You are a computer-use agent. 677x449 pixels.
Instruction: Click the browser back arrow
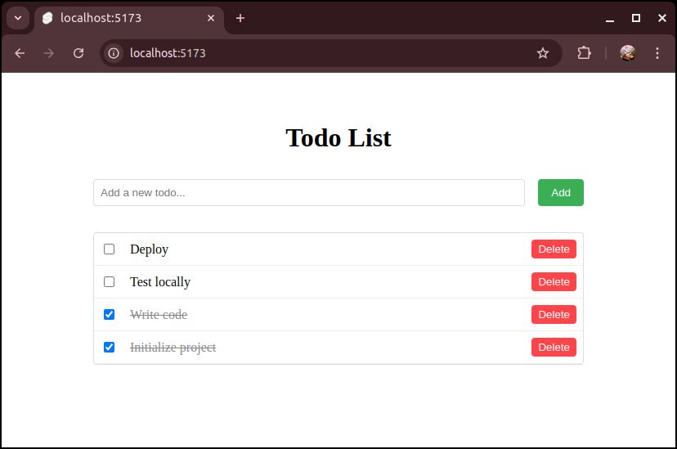coord(20,53)
